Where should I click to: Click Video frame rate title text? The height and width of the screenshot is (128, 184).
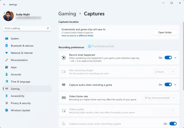pyautogui.click(x=78, y=96)
